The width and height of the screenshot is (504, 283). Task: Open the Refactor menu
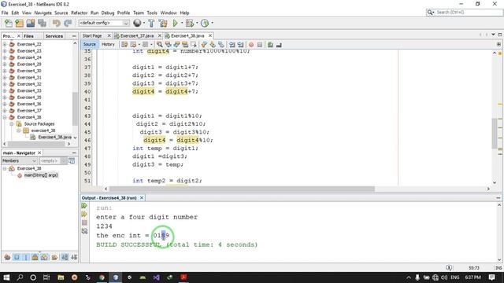[x=79, y=13]
